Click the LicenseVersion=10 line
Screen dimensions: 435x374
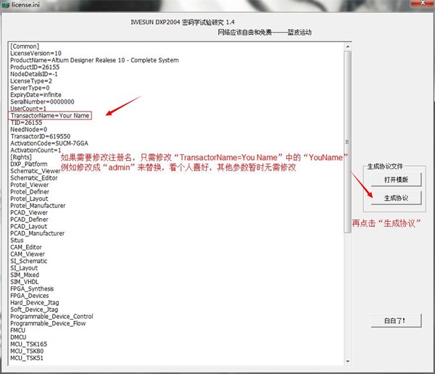click(x=36, y=53)
